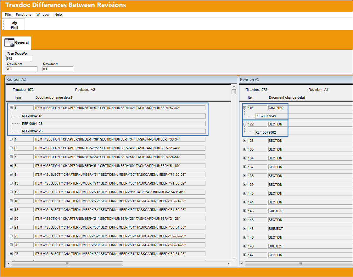Click change detail with TASKCARDNUMBER 74-20-01
This screenshot has width=353, height=277.
pyautogui.click(x=120, y=175)
